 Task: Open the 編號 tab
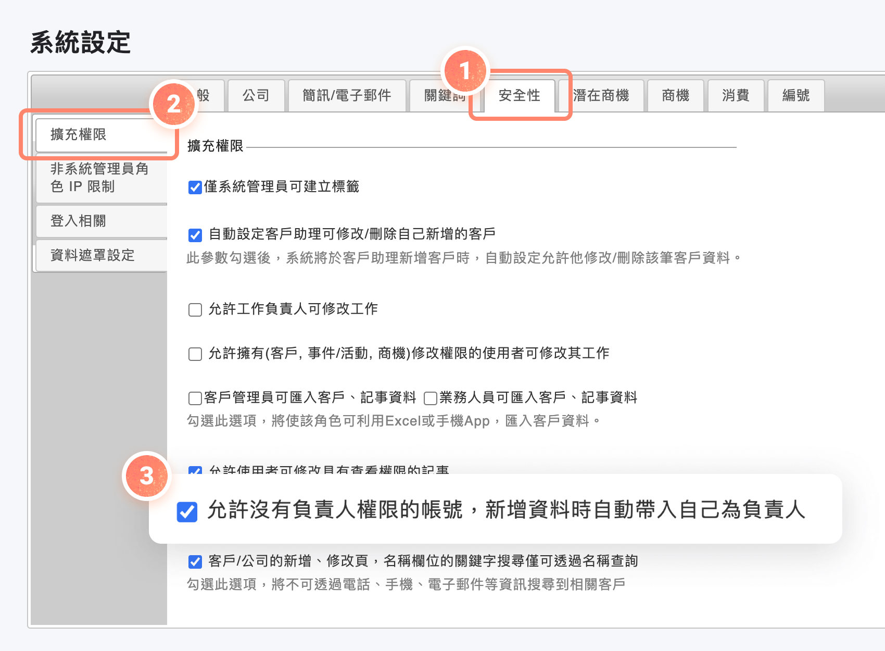click(795, 96)
